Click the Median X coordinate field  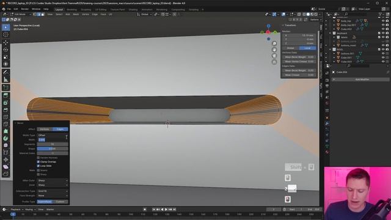pos(299,35)
